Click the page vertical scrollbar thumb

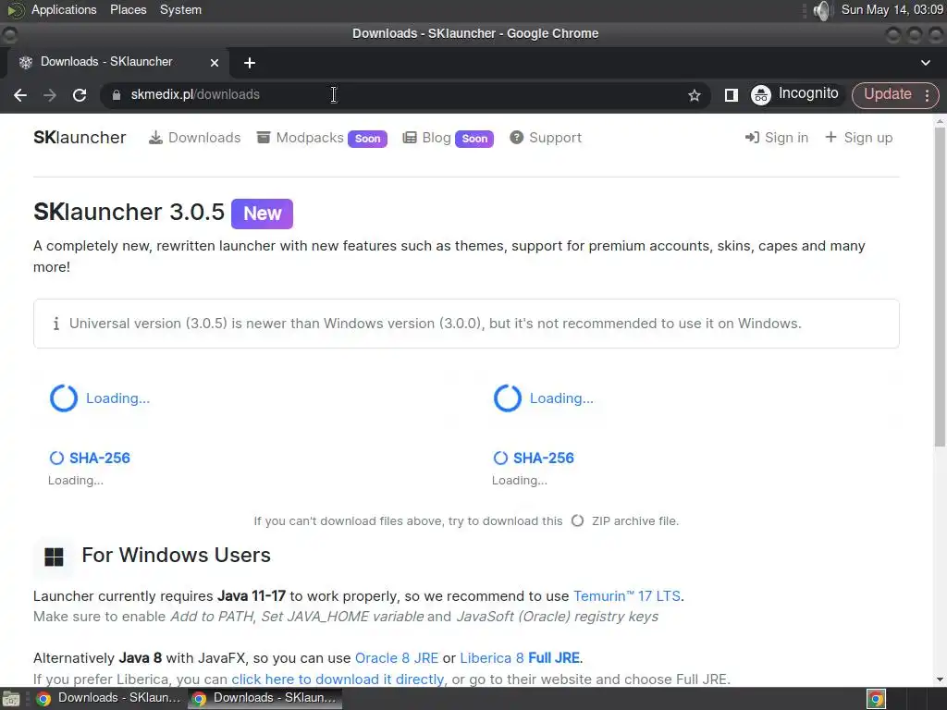pyautogui.click(x=940, y=288)
